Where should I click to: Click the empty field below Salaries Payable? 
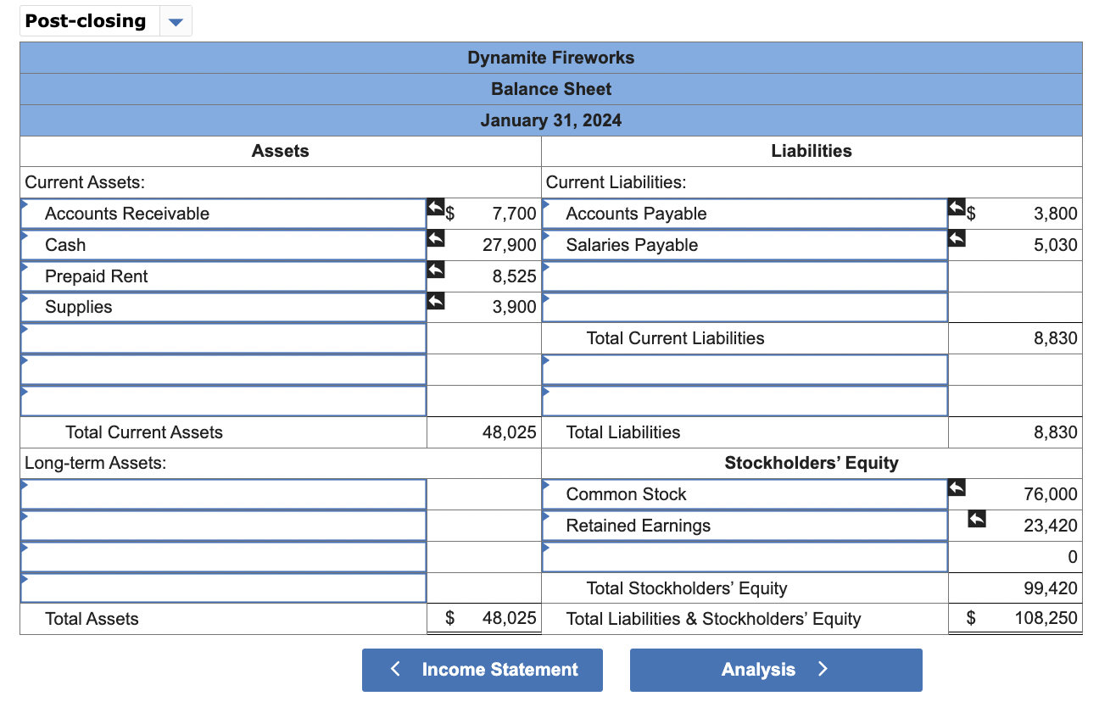[x=745, y=276]
